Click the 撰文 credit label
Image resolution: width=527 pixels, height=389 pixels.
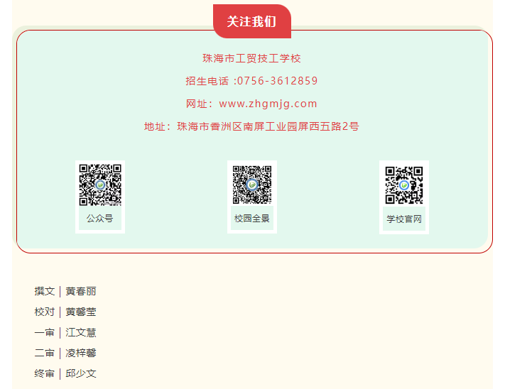[x=44, y=291]
